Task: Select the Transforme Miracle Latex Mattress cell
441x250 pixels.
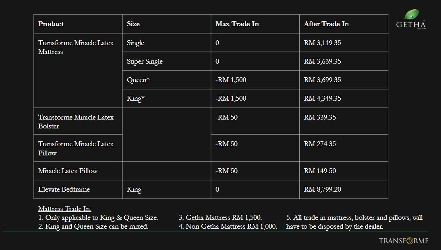Action: [x=76, y=47]
